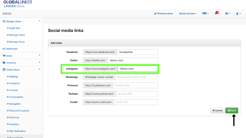Click the WhatsApp mobile number prefix label
This screenshot has height=138, width=246.
click(99, 77)
